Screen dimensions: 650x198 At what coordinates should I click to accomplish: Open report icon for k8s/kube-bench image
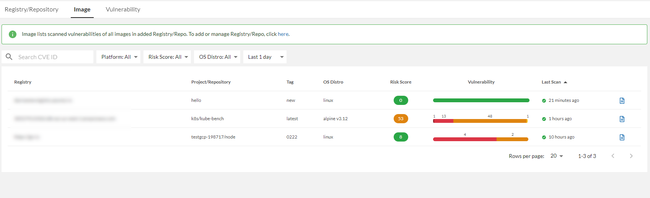tap(622, 119)
